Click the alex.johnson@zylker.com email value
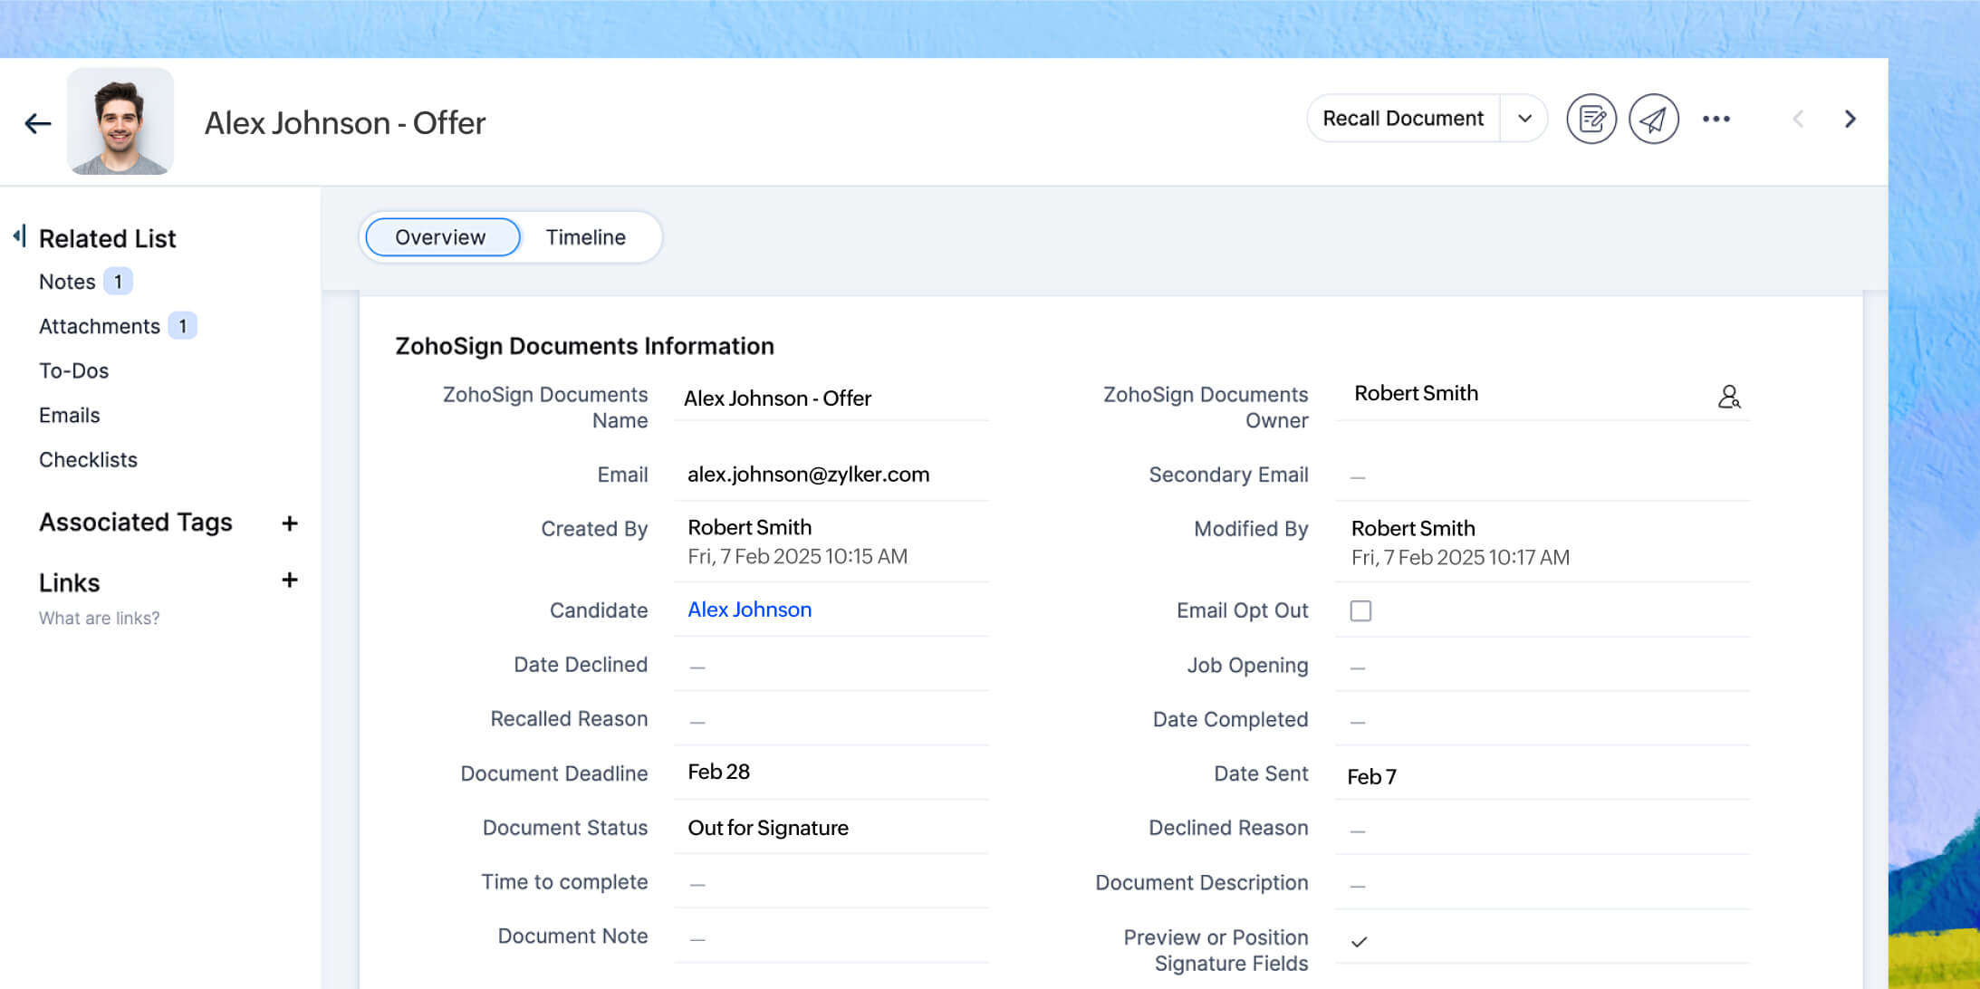 tap(808, 475)
